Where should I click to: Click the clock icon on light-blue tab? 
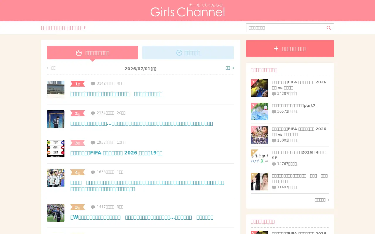pyautogui.click(x=179, y=53)
